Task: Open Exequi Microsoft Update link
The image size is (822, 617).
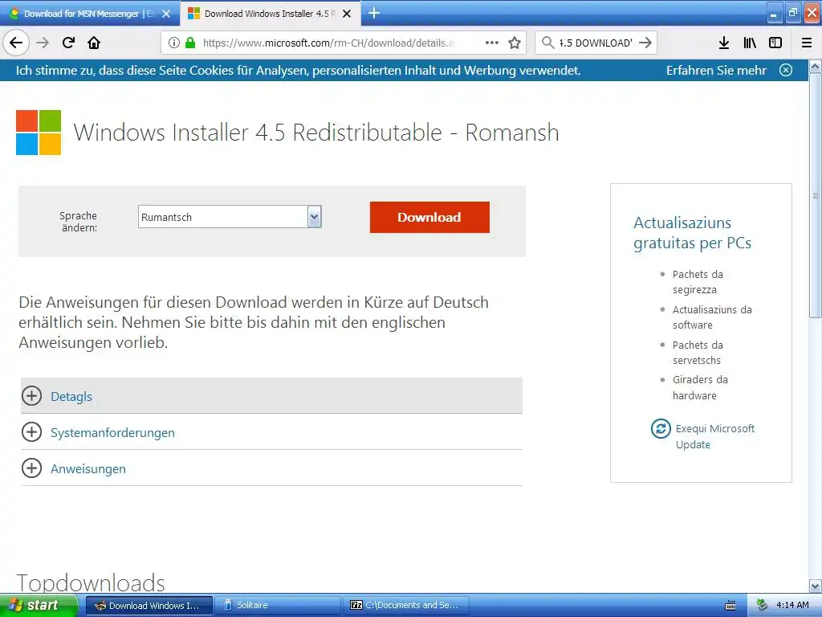Action: tap(714, 436)
